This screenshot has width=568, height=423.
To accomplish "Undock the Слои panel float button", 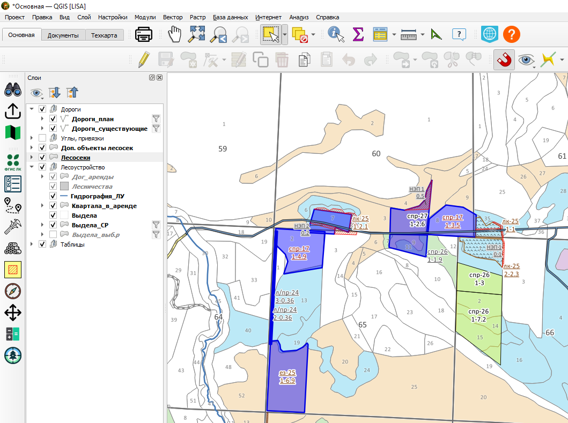I will (152, 78).
